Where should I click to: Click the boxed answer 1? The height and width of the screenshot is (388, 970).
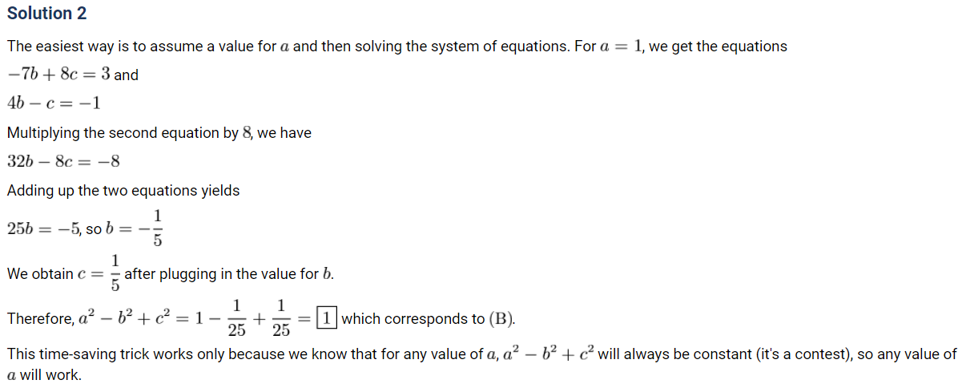point(327,318)
